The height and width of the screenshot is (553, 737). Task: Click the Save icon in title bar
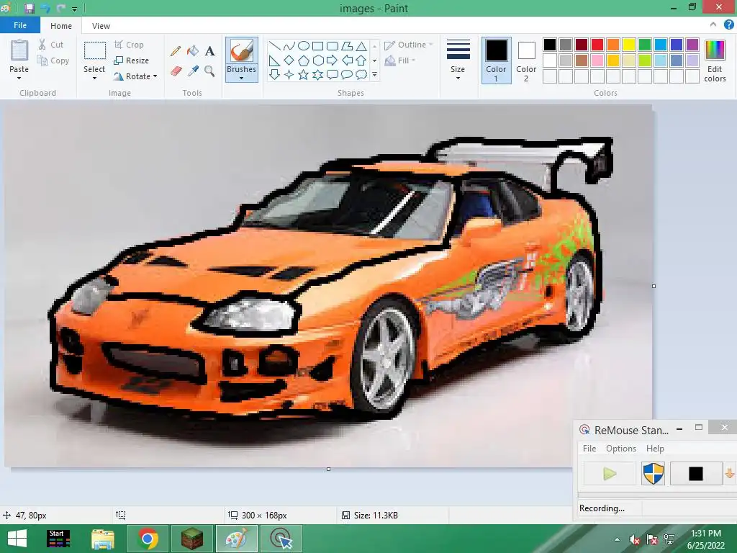click(x=29, y=8)
